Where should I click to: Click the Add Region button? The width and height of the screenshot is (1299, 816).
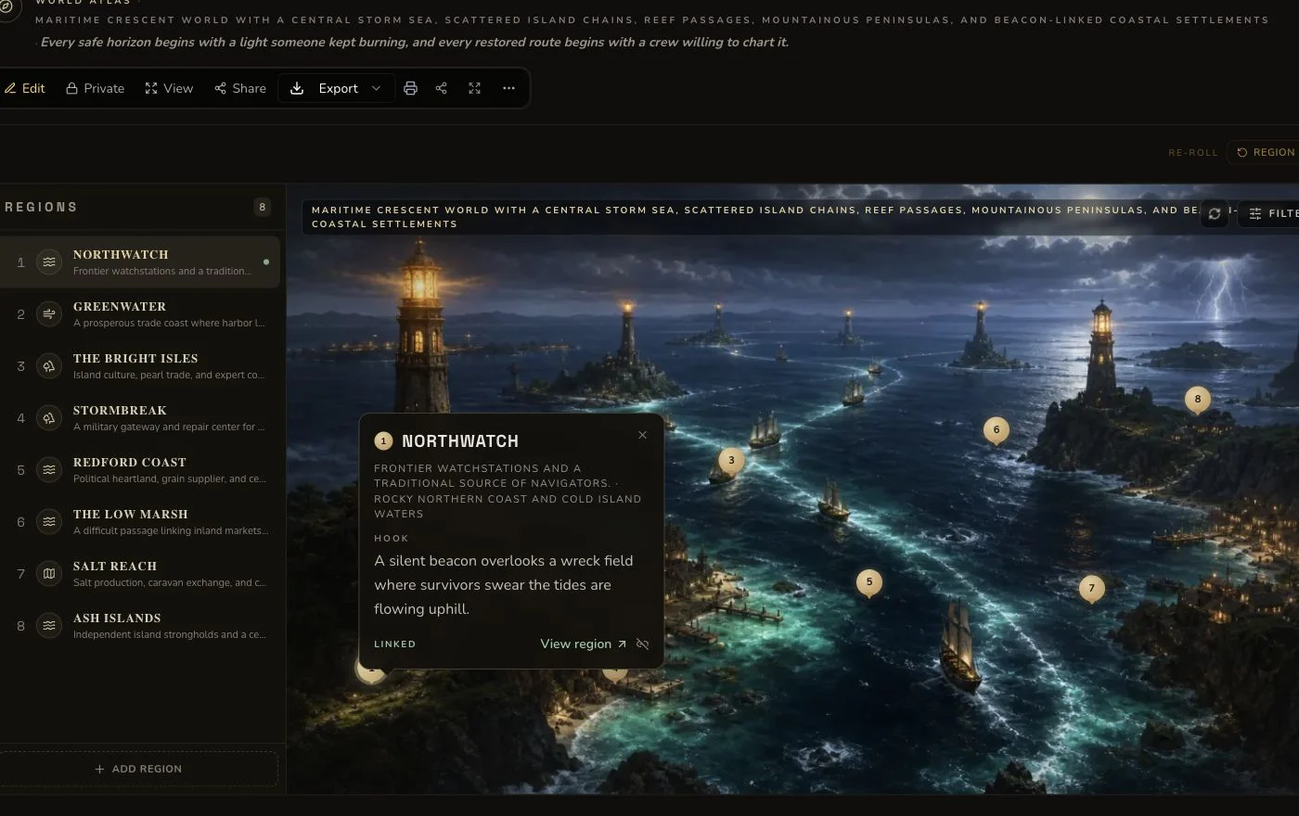click(139, 769)
